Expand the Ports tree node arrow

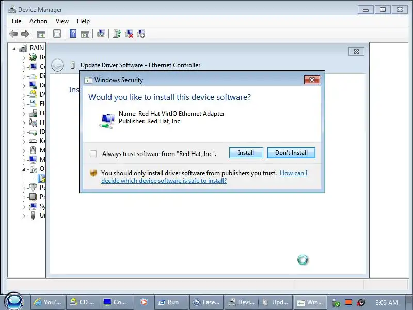pos(24,188)
